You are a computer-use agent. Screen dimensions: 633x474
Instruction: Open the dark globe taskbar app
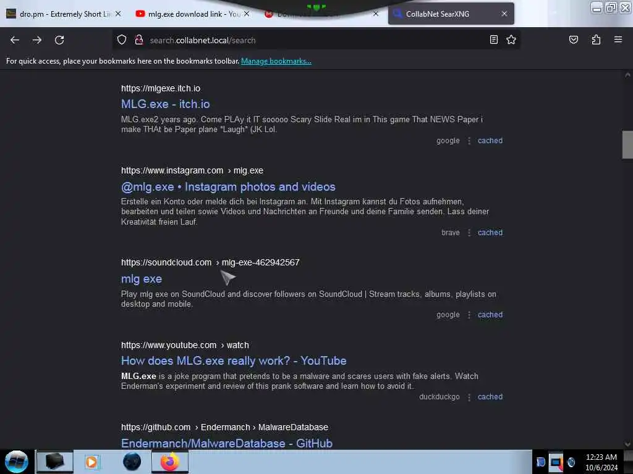point(132,462)
